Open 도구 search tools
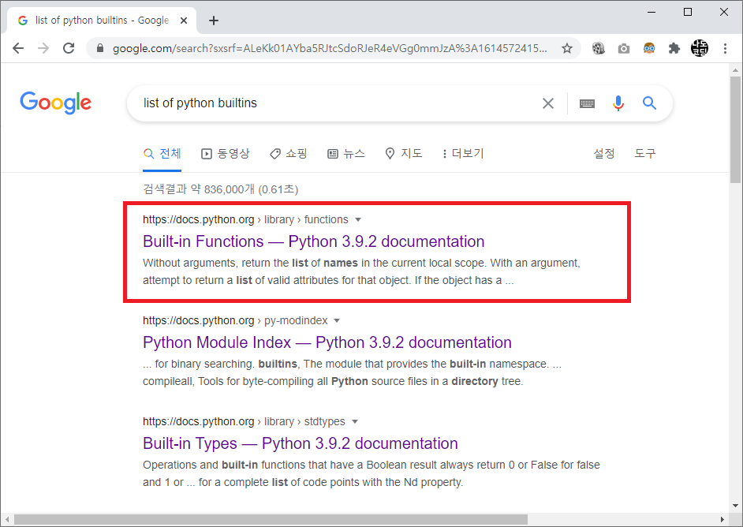The image size is (743, 527). 645,154
